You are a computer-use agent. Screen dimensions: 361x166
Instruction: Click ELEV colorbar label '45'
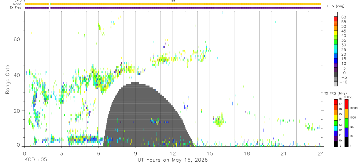[x=344, y=31]
